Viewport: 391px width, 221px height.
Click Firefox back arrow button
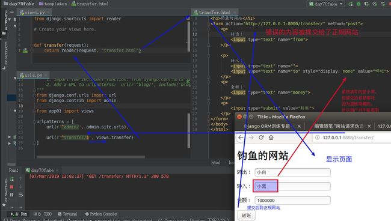(x=241, y=138)
